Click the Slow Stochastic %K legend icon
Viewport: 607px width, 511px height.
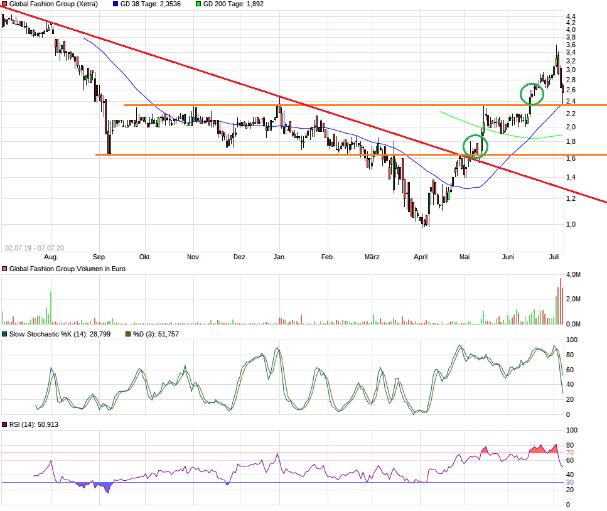click(4, 335)
